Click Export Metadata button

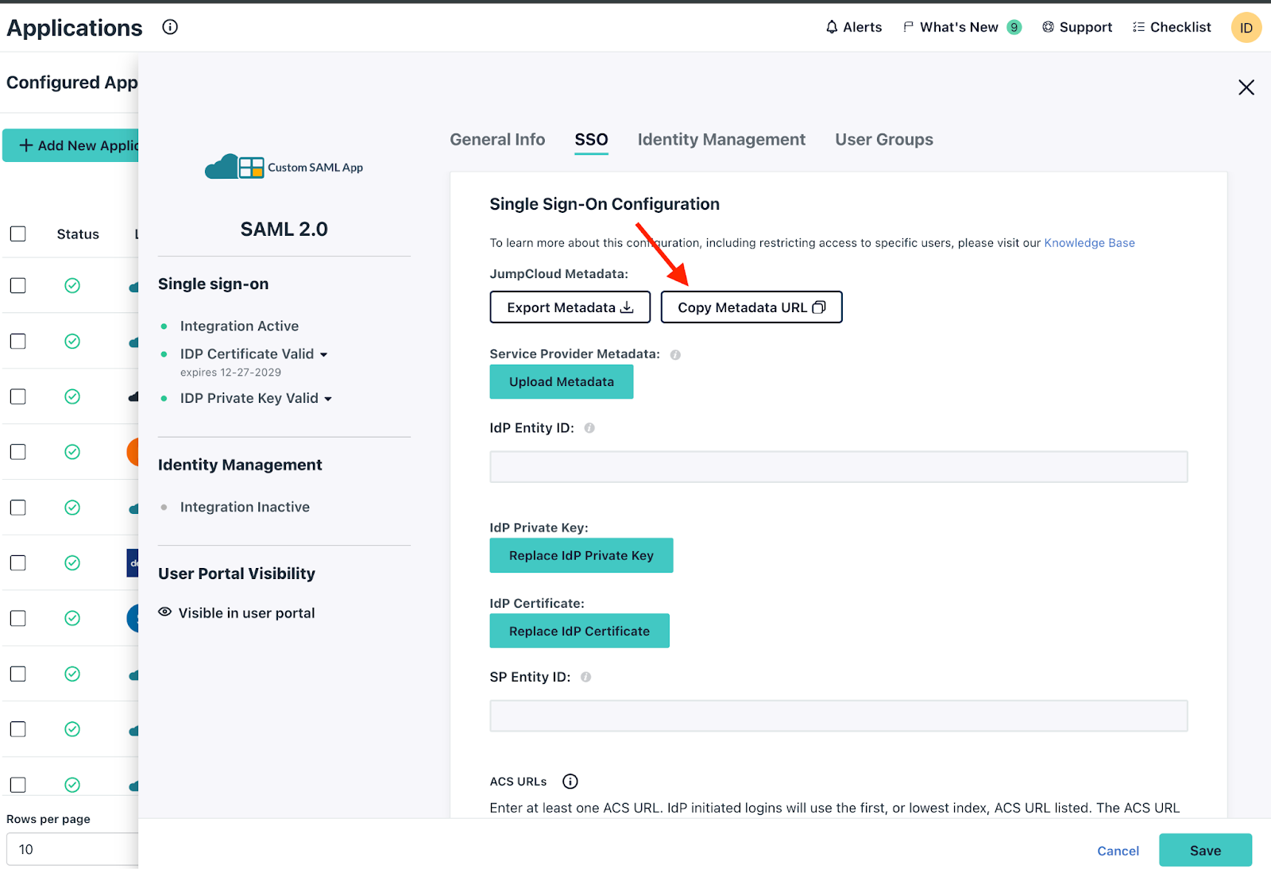click(x=570, y=307)
